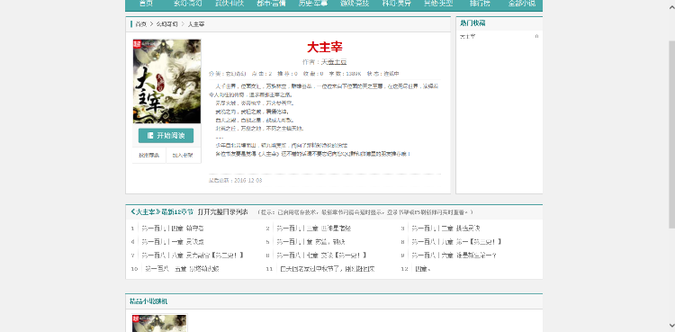
Task: Add the book with 加入书架 button
Action: [183, 156]
